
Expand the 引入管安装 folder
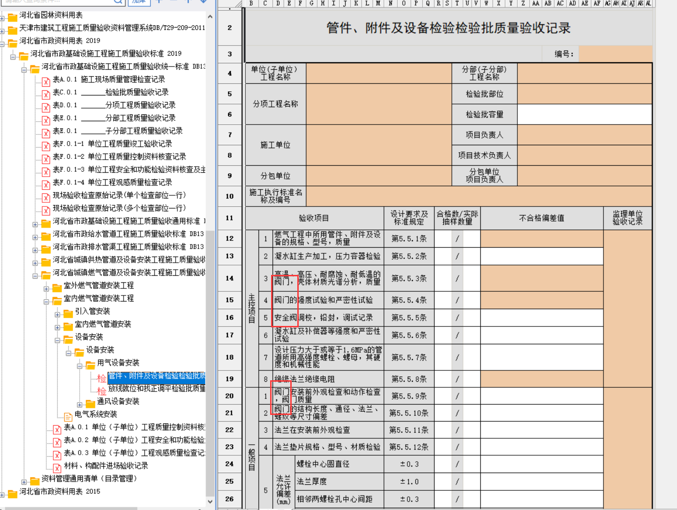[57, 314]
